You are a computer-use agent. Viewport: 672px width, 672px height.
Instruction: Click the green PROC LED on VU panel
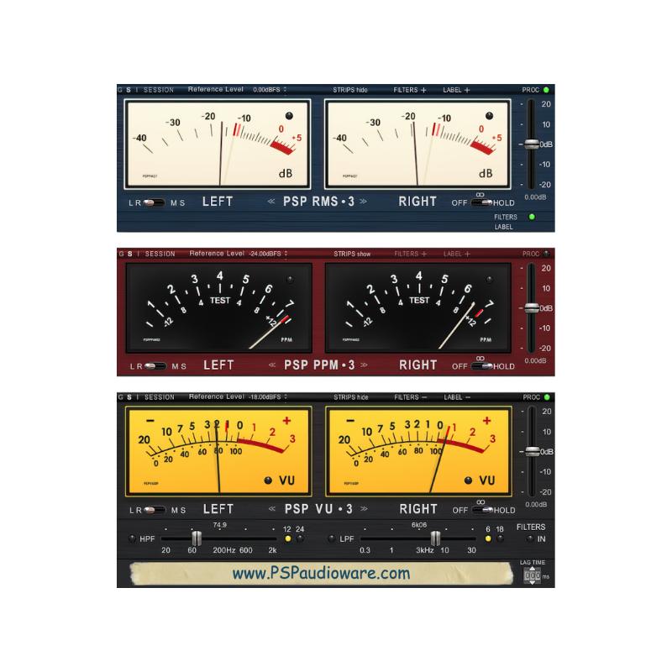[x=547, y=397]
